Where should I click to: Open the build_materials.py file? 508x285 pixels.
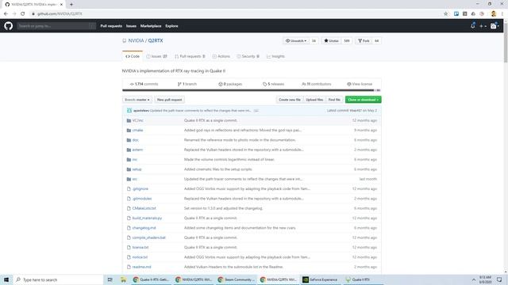(147, 218)
